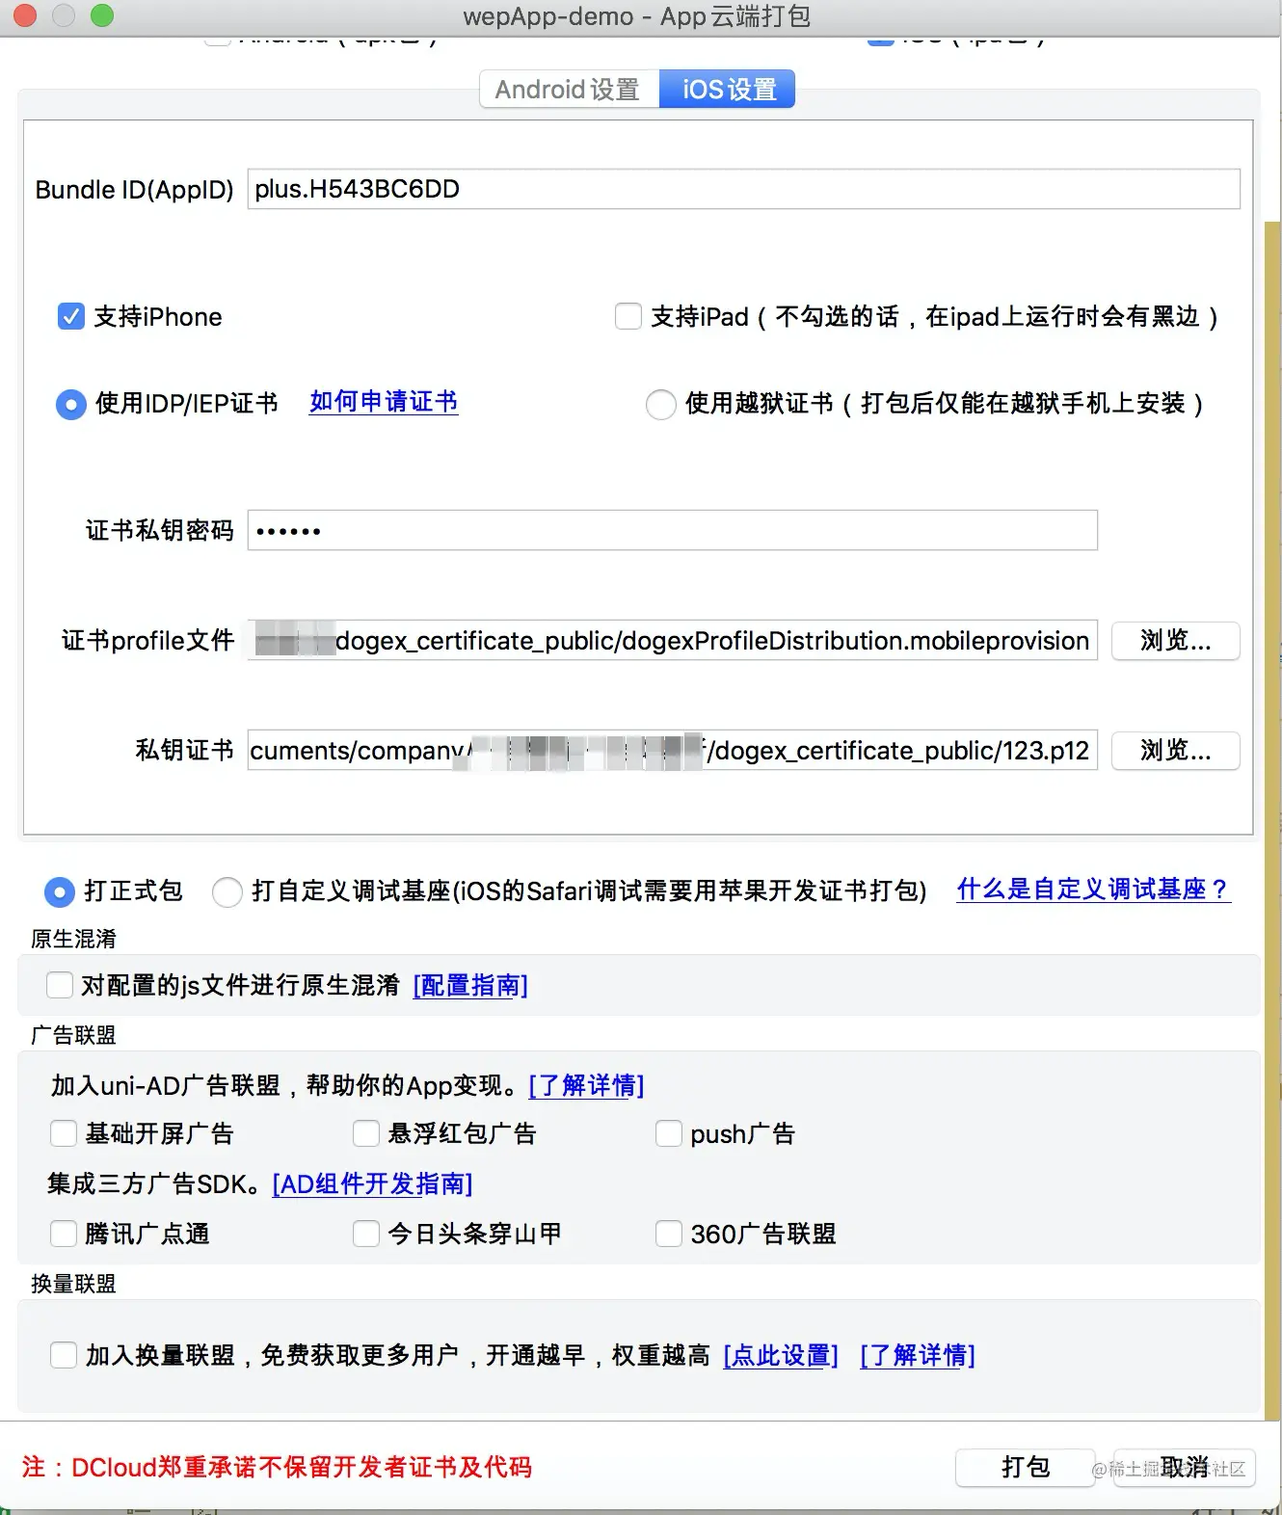Choose the 打自定义调试基座 radio option
1282x1515 pixels.
tap(227, 892)
